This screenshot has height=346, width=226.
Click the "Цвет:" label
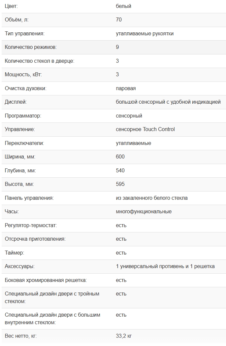(12, 6)
